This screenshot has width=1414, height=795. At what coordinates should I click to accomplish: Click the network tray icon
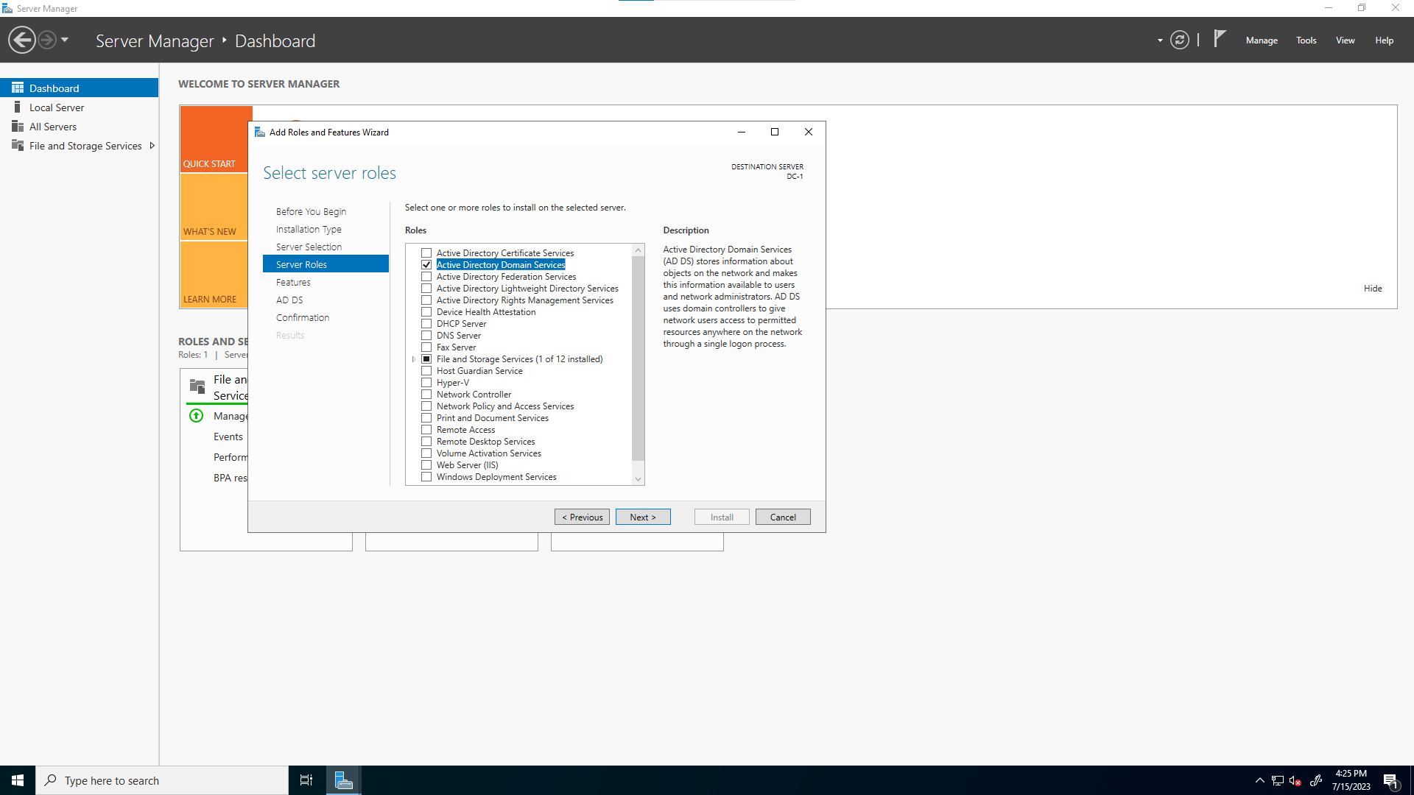pyautogui.click(x=1278, y=780)
